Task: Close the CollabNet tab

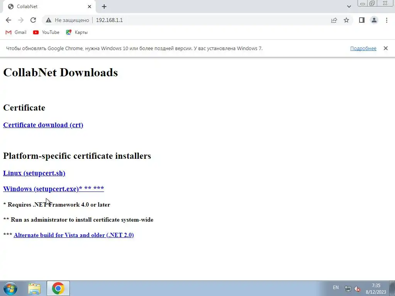Action: (89, 7)
